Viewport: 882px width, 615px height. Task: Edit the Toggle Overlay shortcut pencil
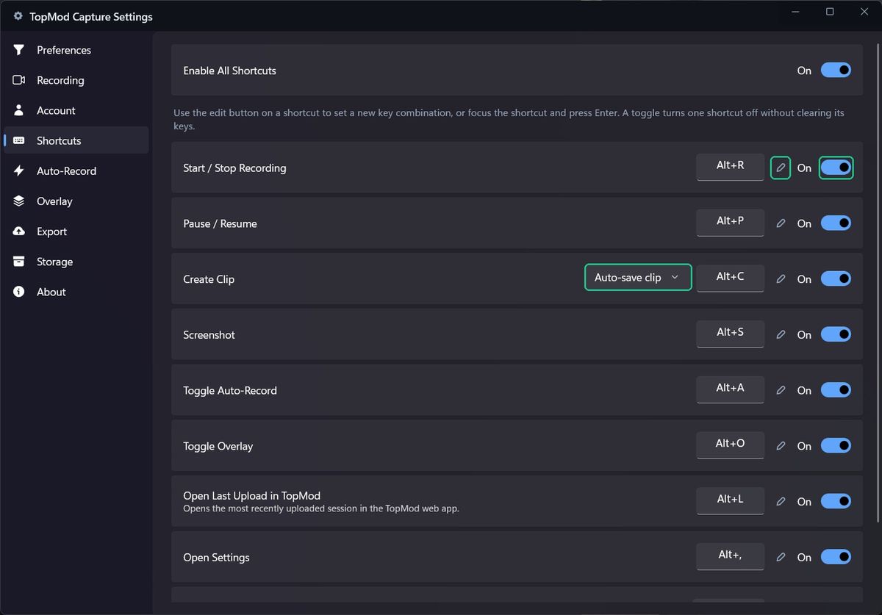click(x=781, y=446)
